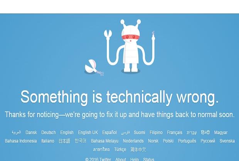Image resolution: width=239 pixels, height=161 pixels.
Task: Switch to Español language
Action: [x=109, y=133]
